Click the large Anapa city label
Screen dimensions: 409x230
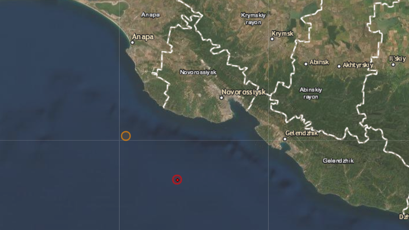click(x=143, y=37)
